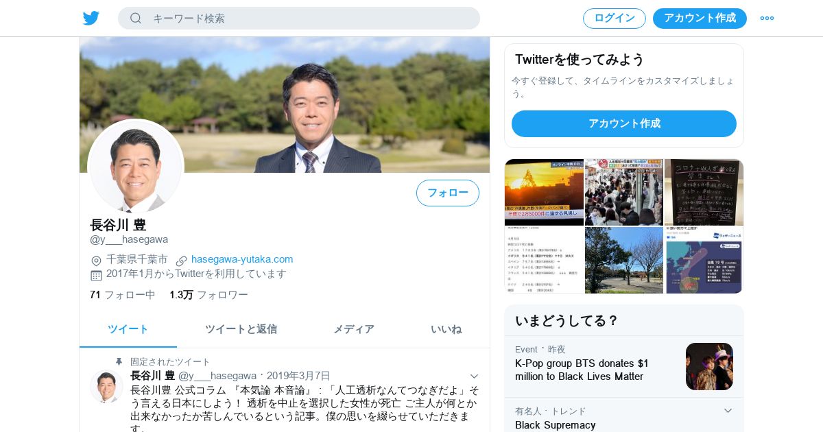Open the profile header banner photo

(285, 105)
